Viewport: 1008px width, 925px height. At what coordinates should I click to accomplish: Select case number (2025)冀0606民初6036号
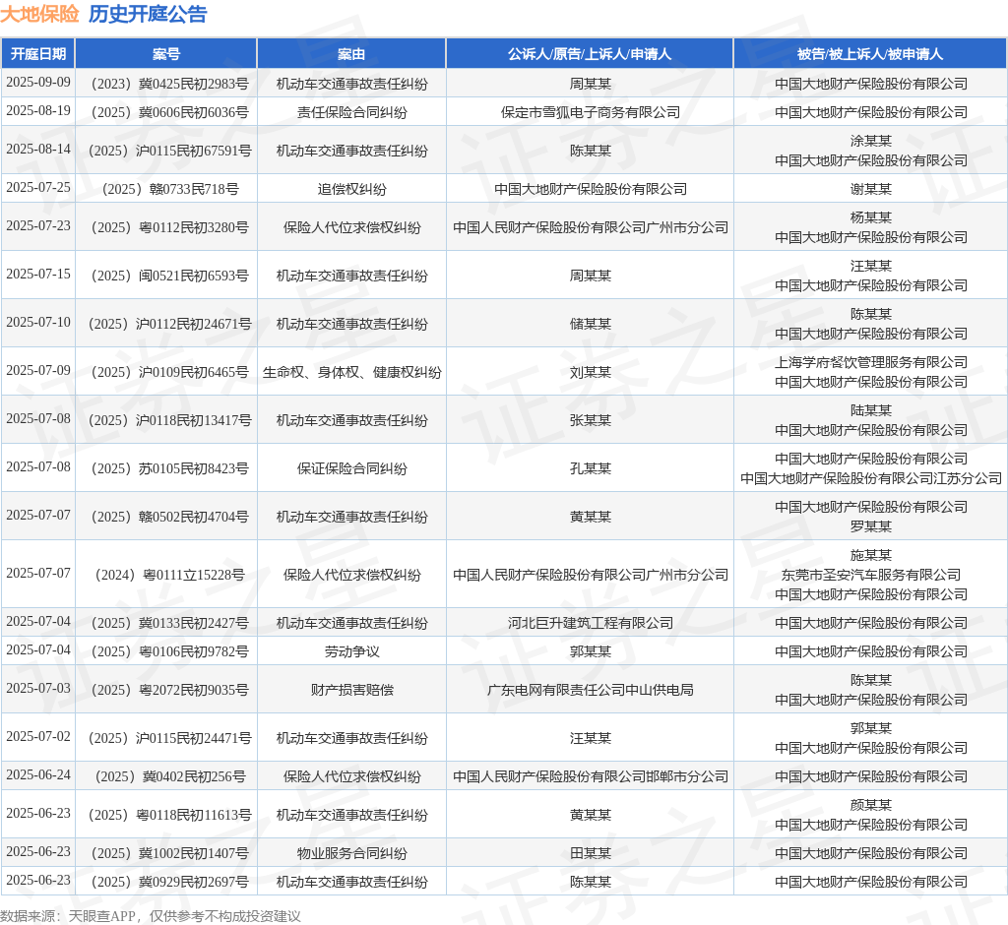pos(166,112)
